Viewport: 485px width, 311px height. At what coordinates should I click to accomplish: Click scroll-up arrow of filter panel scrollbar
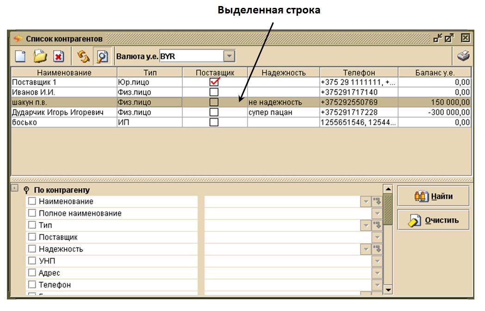coord(388,189)
